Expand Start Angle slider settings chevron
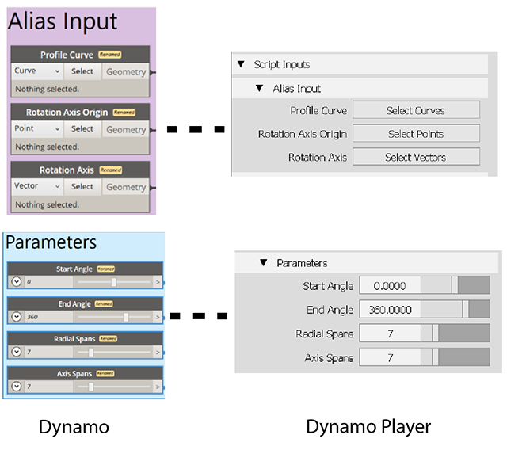 17,282
